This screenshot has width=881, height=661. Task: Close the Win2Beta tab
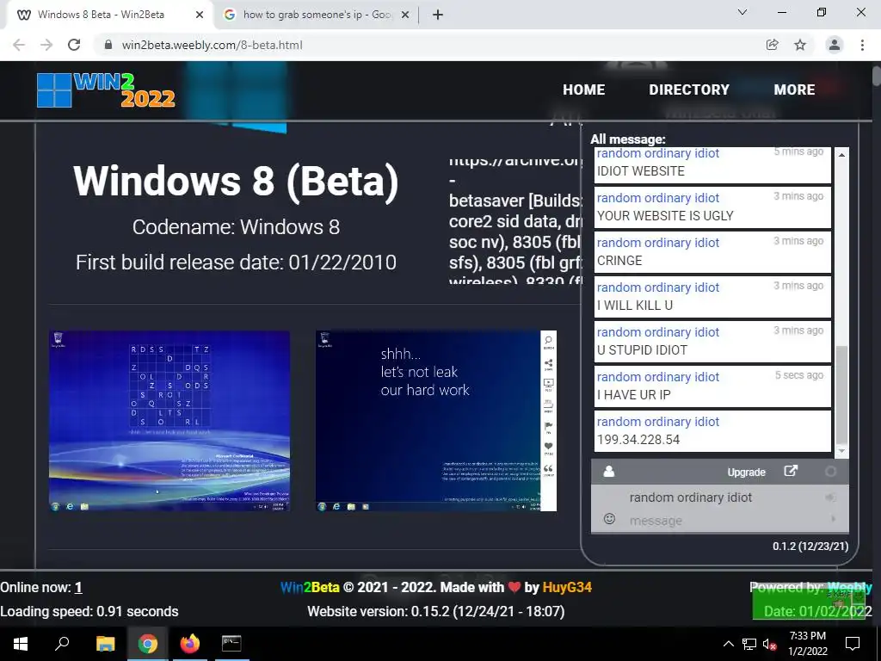pyautogui.click(x=200, y=15)
